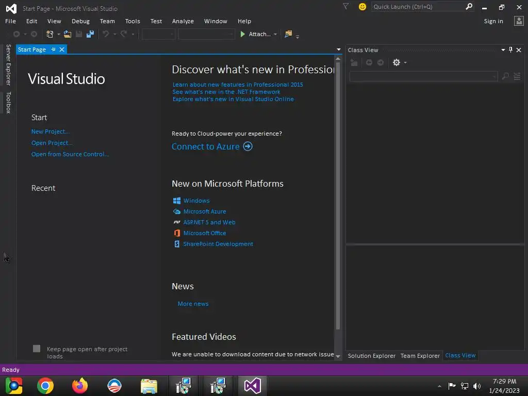
Task: Expand the Class View settings dropdown arrow
Action: [405, 62]
